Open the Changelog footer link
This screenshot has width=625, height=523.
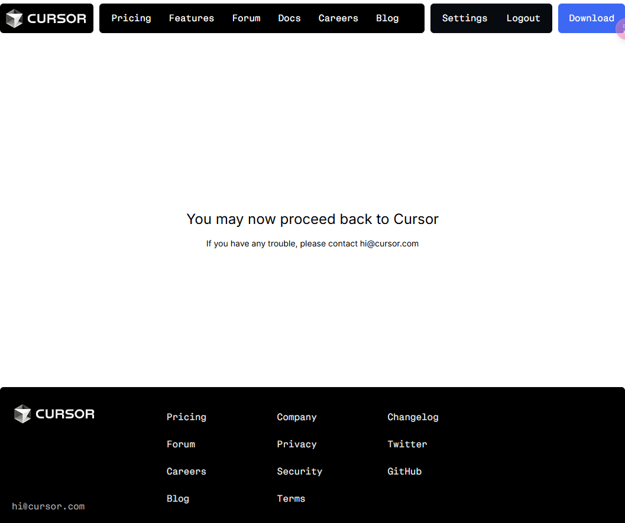(413, 417)
